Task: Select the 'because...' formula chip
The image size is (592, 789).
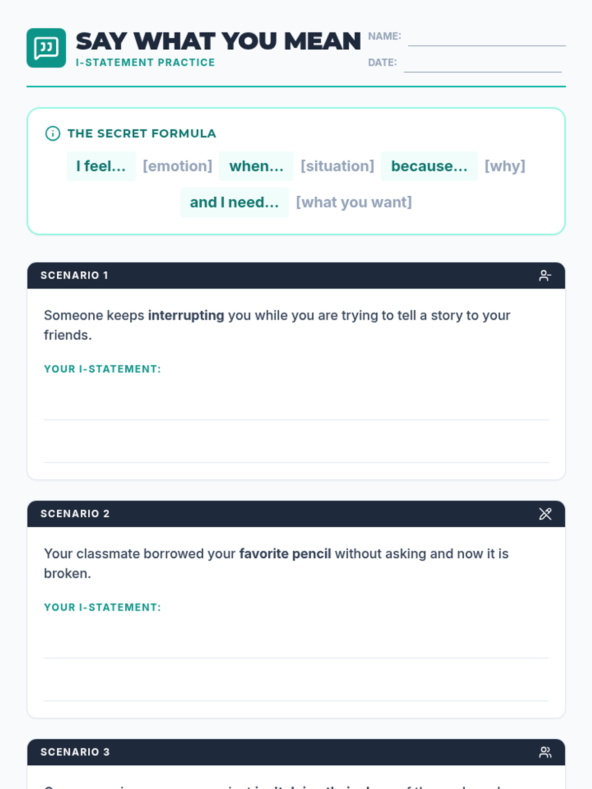Action: [429, 166]
